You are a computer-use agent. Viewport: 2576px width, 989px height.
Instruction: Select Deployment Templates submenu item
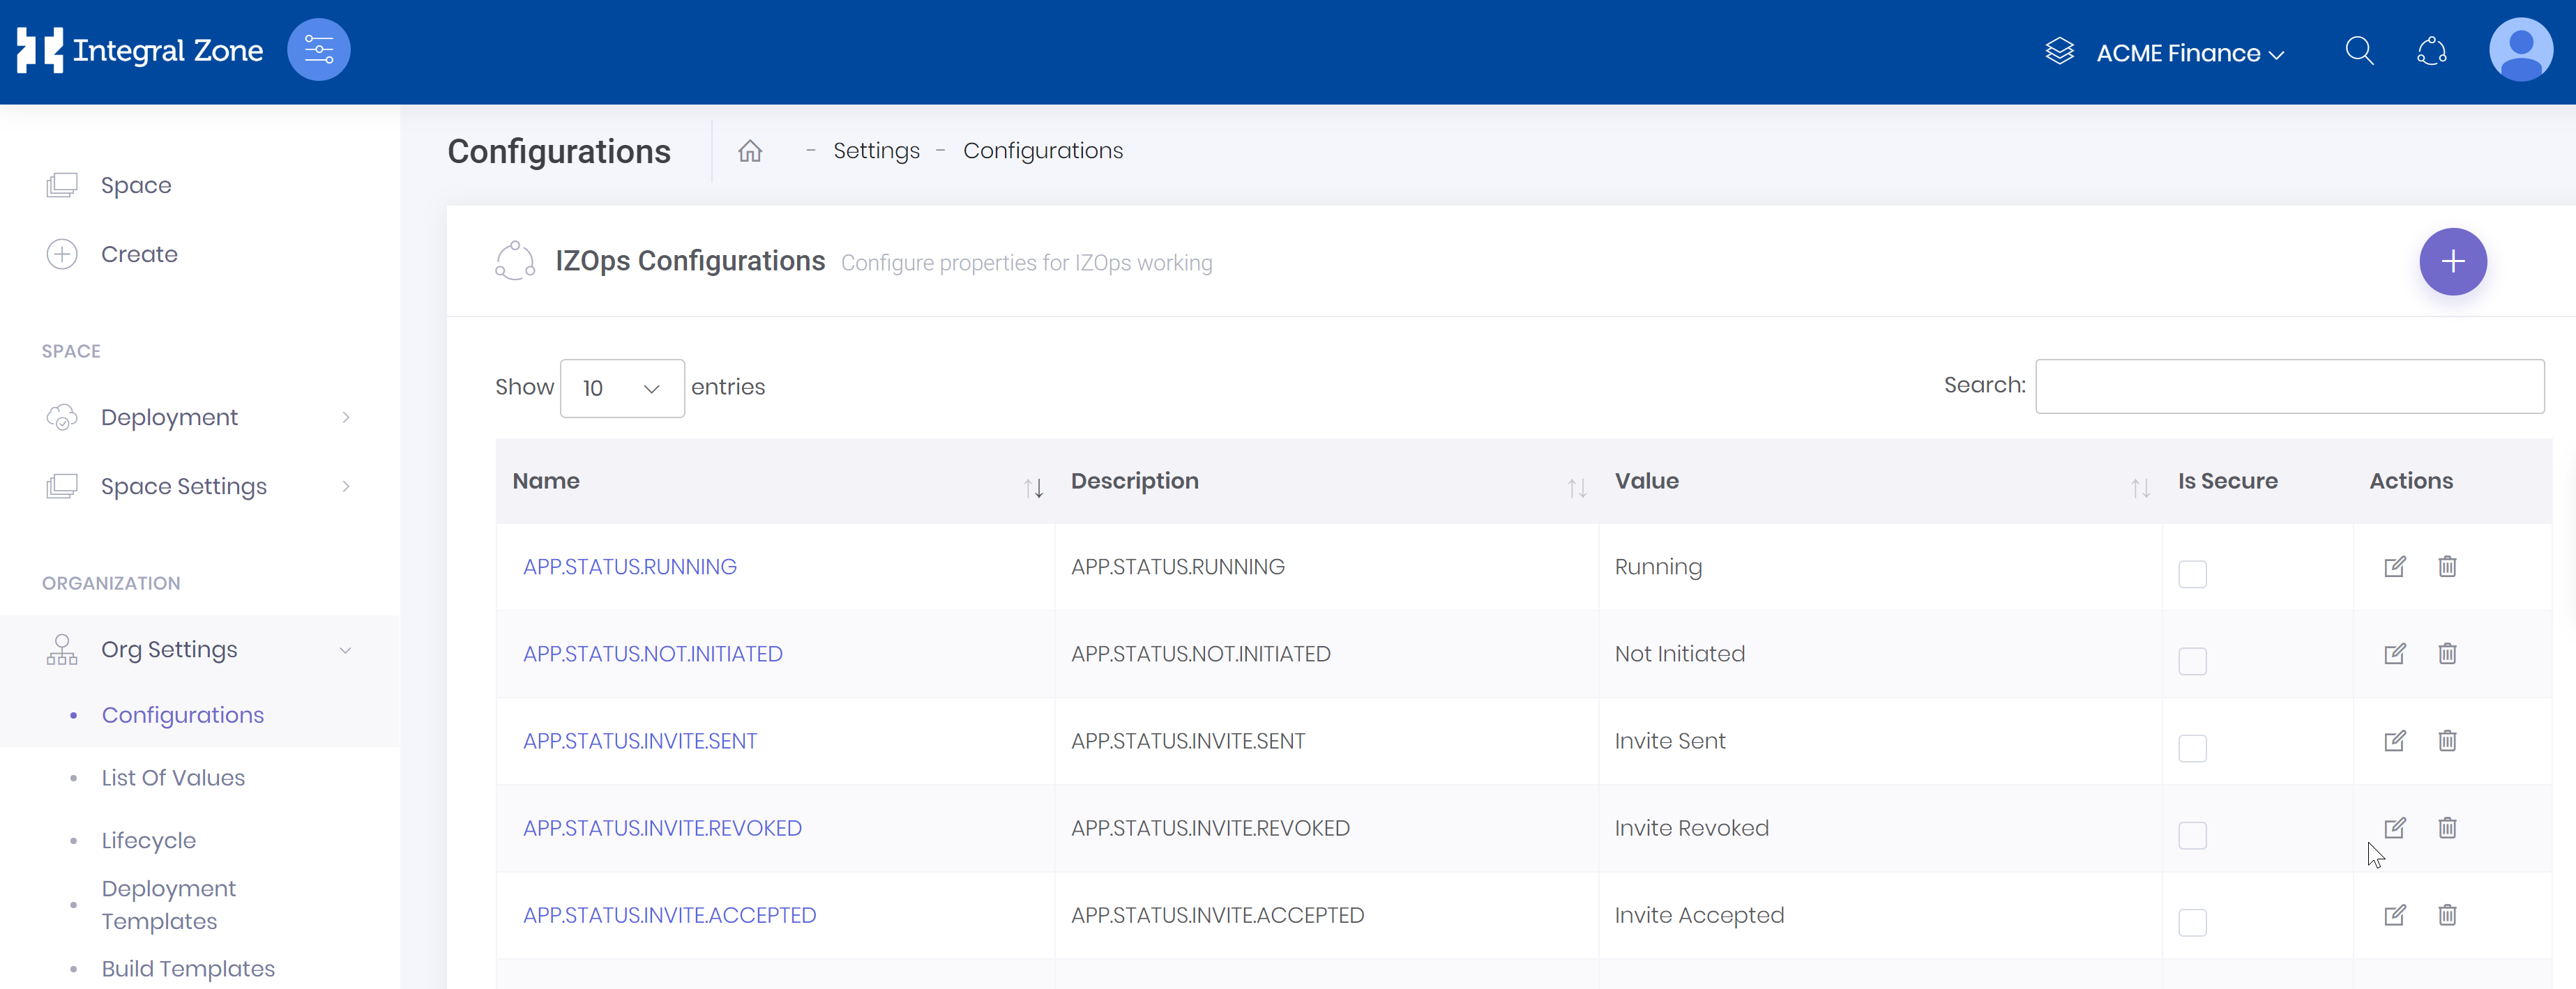[x=169, y=905]
